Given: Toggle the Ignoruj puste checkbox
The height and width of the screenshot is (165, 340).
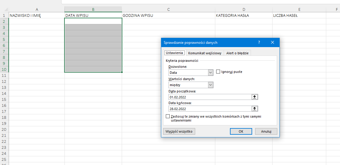Looking at the screenshot, I should (x=218, y=72).
